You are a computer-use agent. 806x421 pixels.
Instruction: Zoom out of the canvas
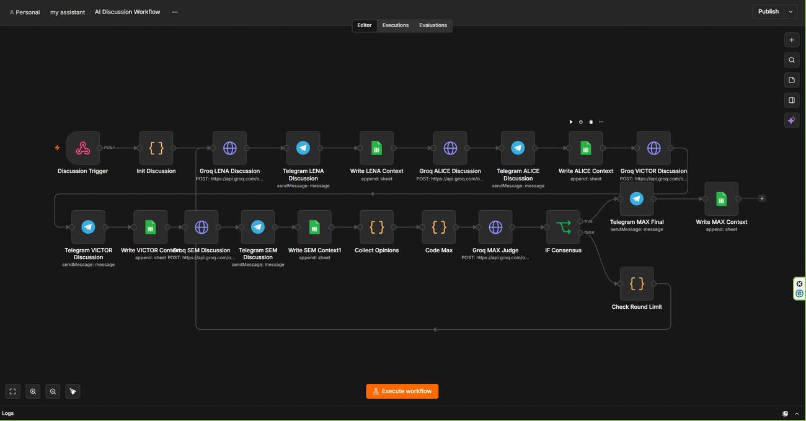click(53, 391)
